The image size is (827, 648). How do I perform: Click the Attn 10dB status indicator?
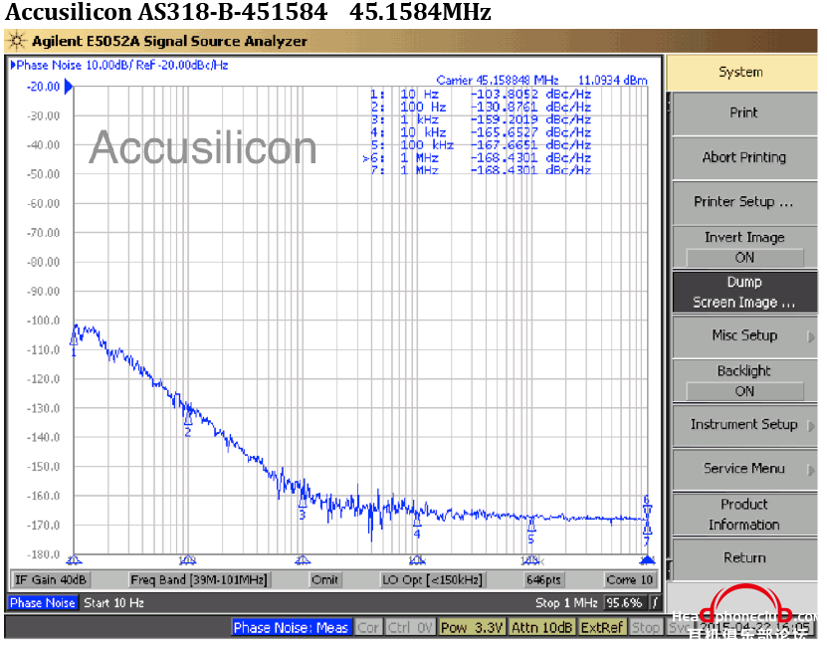tap(541, 627)
